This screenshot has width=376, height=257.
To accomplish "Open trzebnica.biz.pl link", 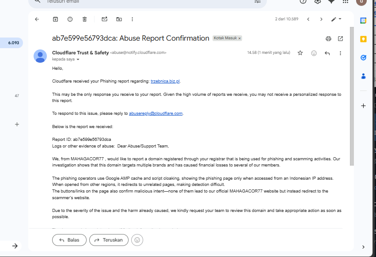I will pyautogui.click(x=165, y=81).
